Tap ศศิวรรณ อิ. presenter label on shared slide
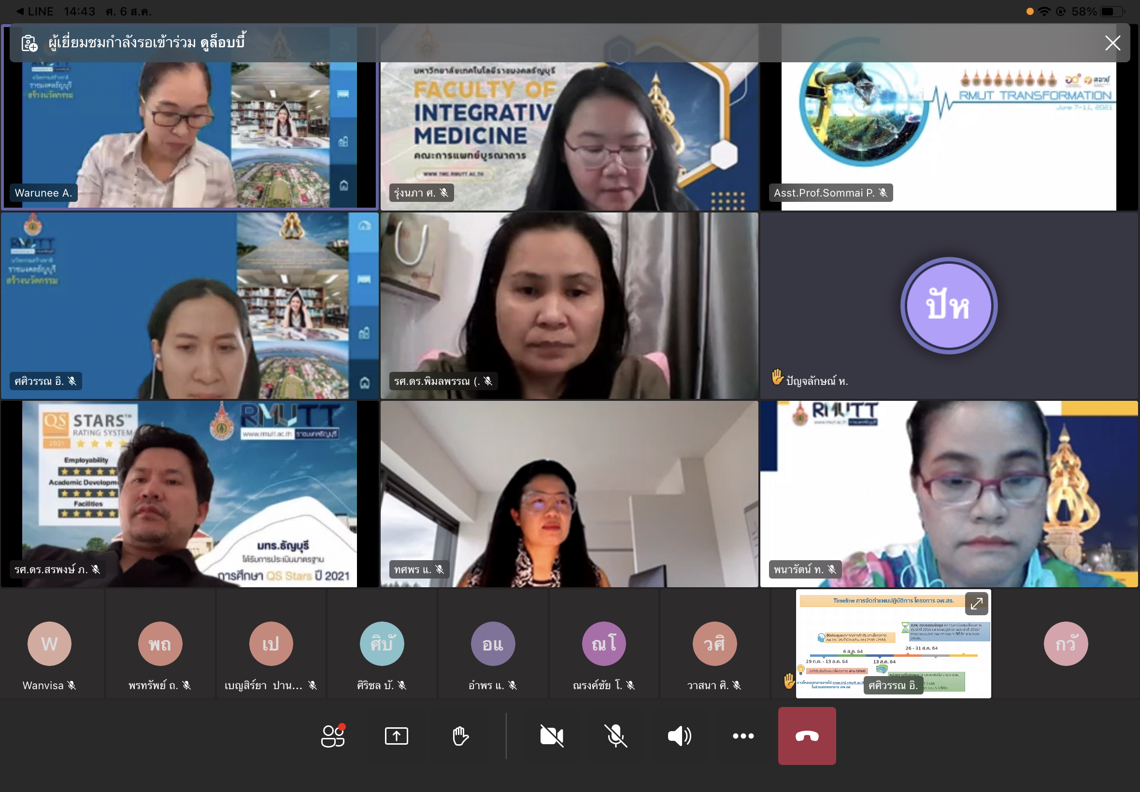The height and width of the screenshot is (792, 1140). (893, 685)
